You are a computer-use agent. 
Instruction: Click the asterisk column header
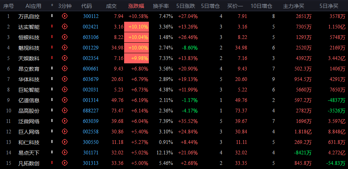[52, 6]
